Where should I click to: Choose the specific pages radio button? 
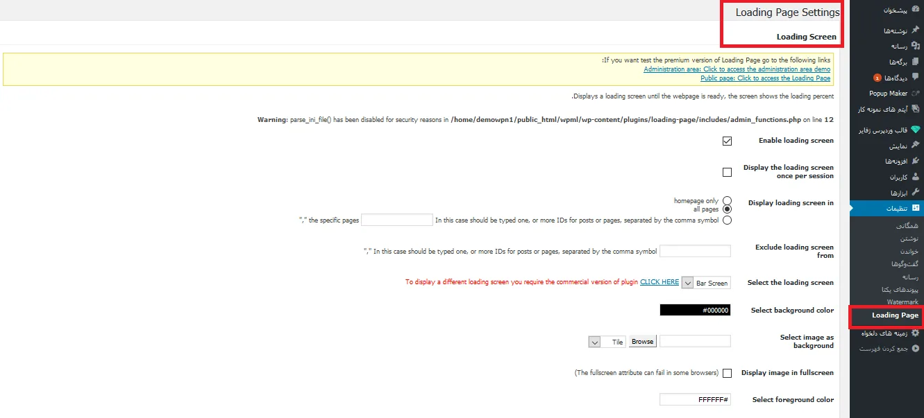click(727, 220)
